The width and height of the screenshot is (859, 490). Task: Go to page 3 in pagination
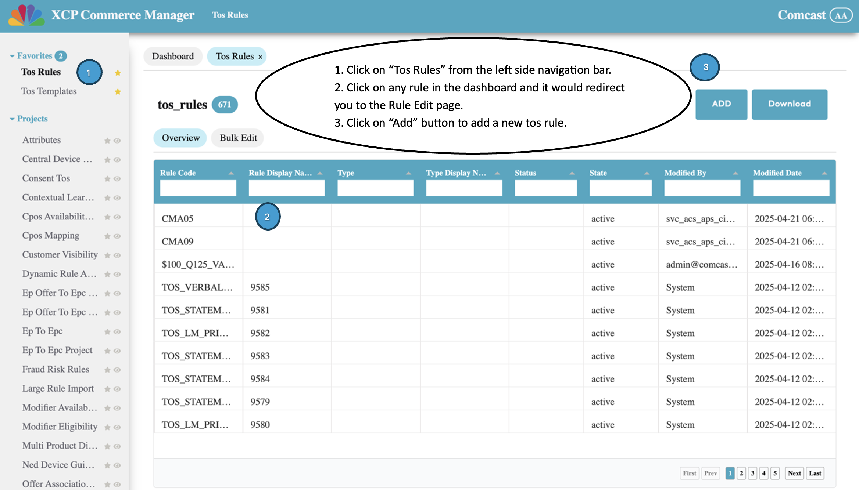click(x=752, y=473)
